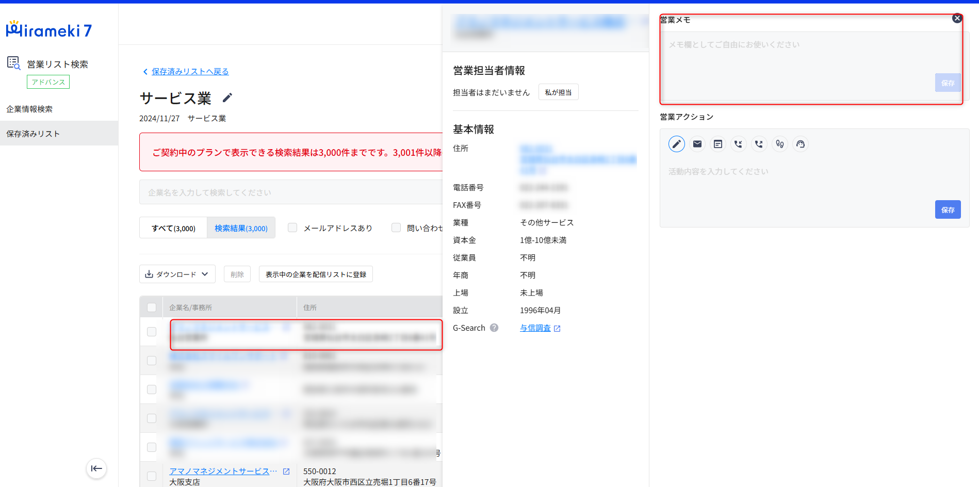Screen dimensions: 979x487
Task: Tick the select-all checkbox in table header
Action: 152,307
